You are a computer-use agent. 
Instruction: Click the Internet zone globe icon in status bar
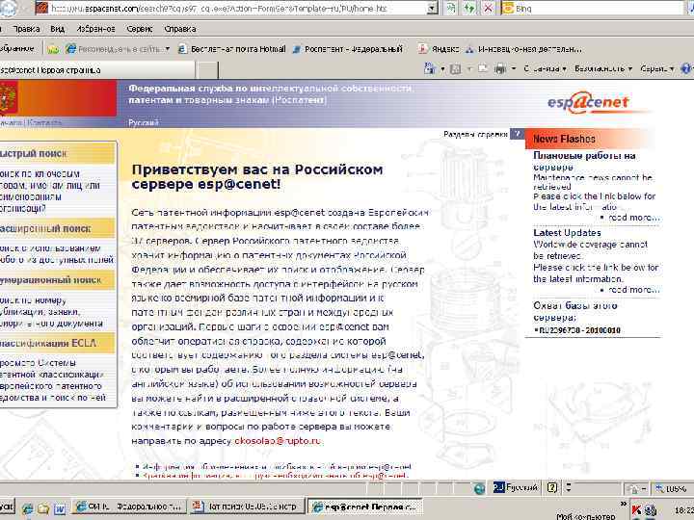[479, 488]
